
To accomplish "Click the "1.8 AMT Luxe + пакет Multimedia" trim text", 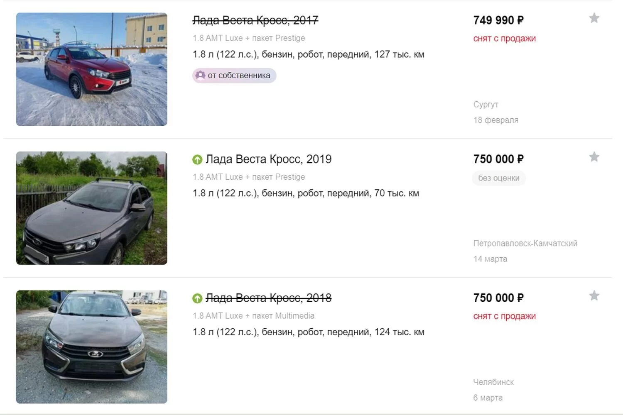I will click(x=253, y=316).
